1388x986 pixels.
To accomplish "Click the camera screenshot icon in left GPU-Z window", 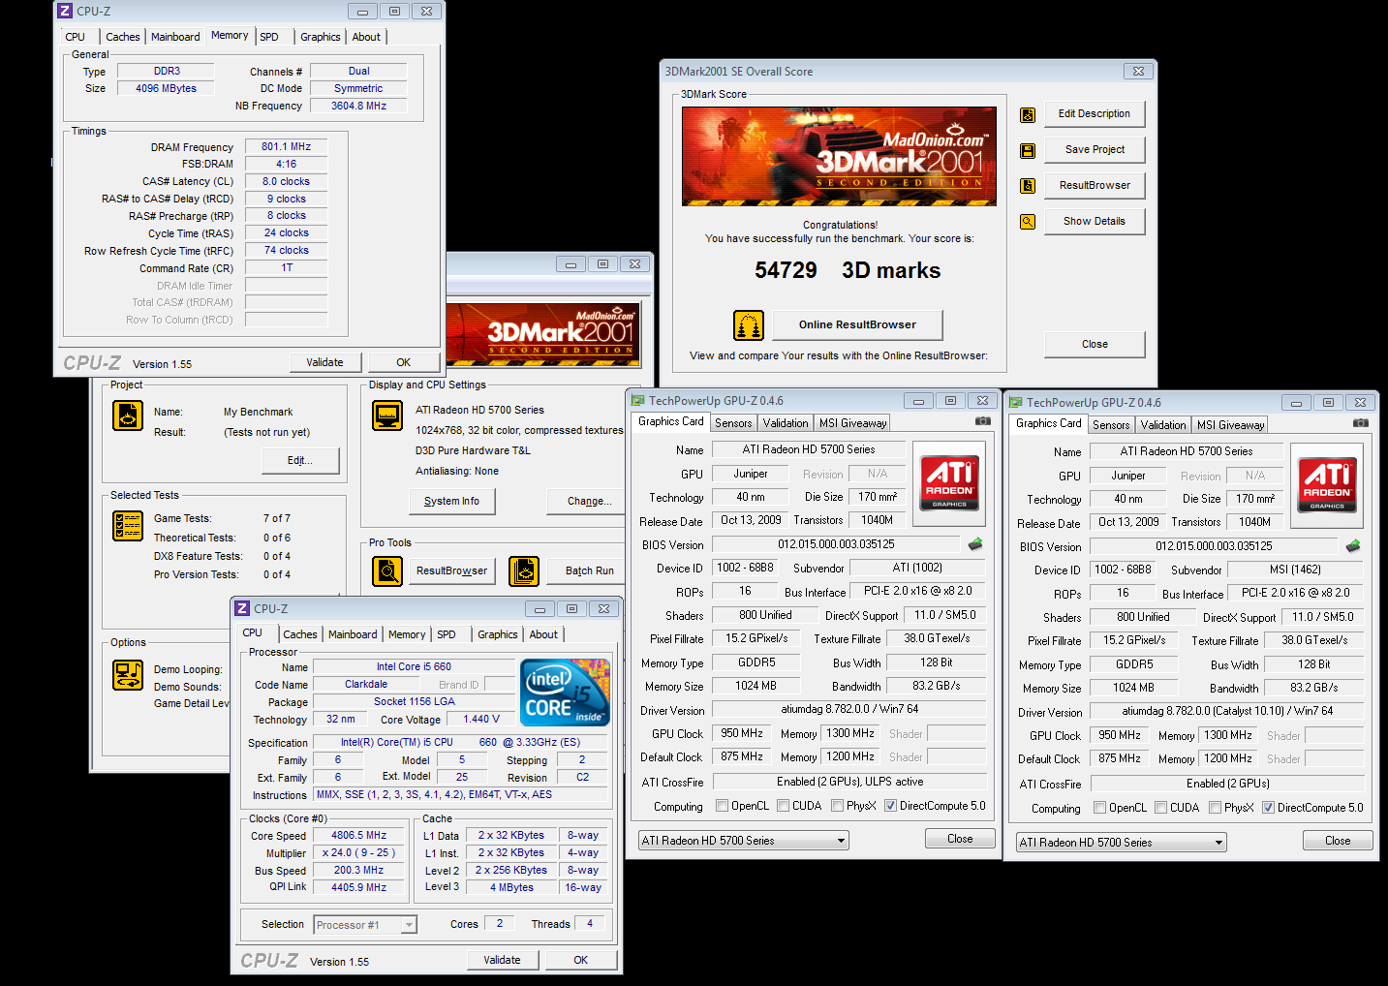I will [983, 421].
